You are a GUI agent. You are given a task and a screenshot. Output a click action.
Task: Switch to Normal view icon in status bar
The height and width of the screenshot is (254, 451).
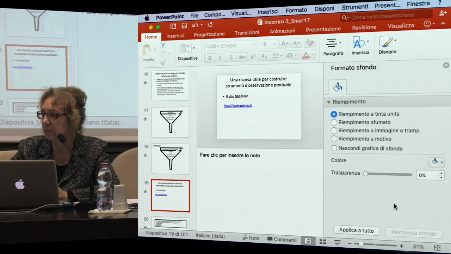point(308,241)
